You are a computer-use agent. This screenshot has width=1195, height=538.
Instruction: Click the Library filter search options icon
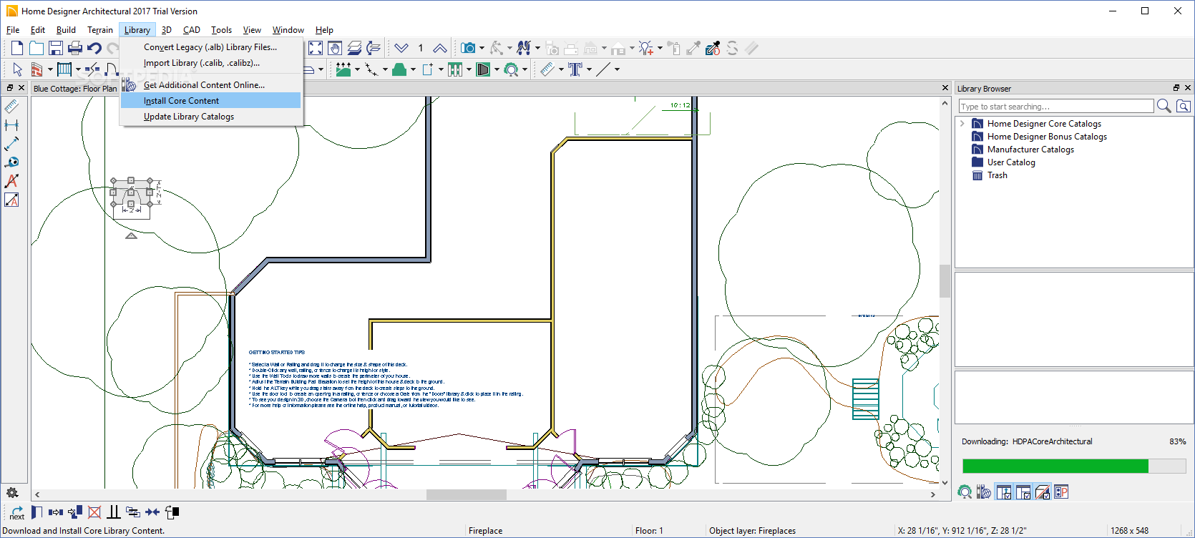[x=1184, y=106]
